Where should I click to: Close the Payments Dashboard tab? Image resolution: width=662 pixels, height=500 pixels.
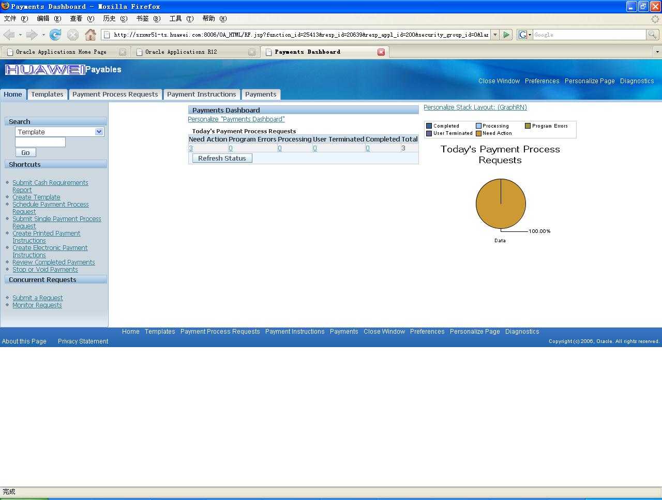(x=381, y=52)
